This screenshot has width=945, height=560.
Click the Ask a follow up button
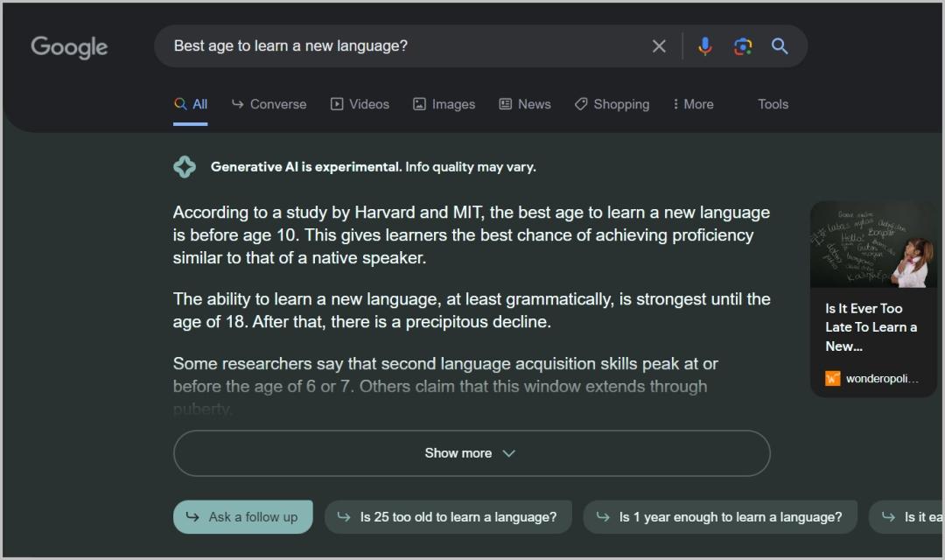click(x=241, y=517)
